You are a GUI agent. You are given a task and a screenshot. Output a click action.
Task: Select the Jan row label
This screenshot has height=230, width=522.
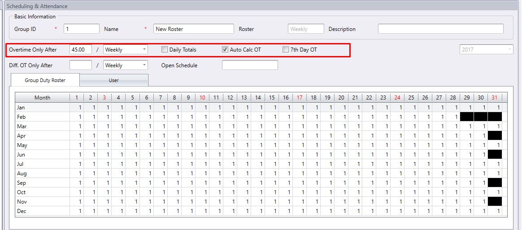tap(42, 108)
